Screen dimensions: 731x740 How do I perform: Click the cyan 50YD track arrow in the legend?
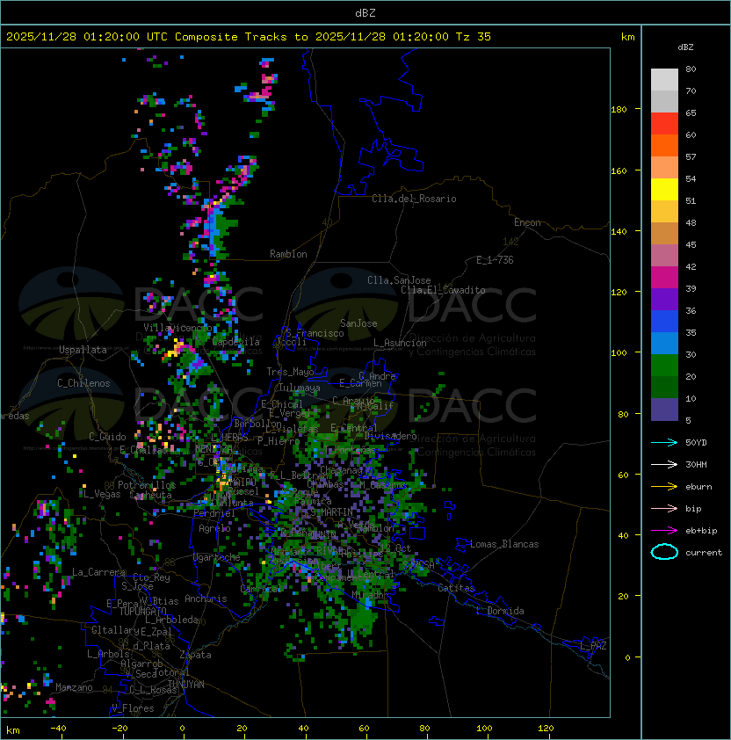coord(664,443)
